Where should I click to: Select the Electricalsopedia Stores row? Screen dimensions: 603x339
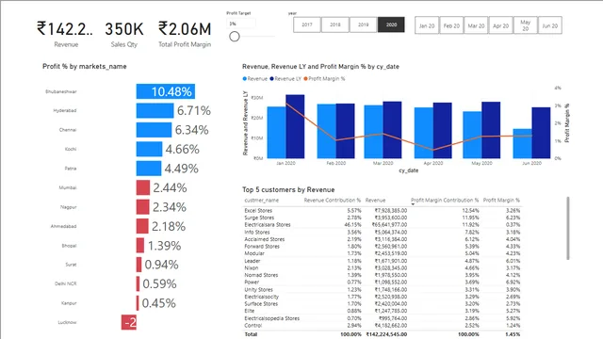382,318
